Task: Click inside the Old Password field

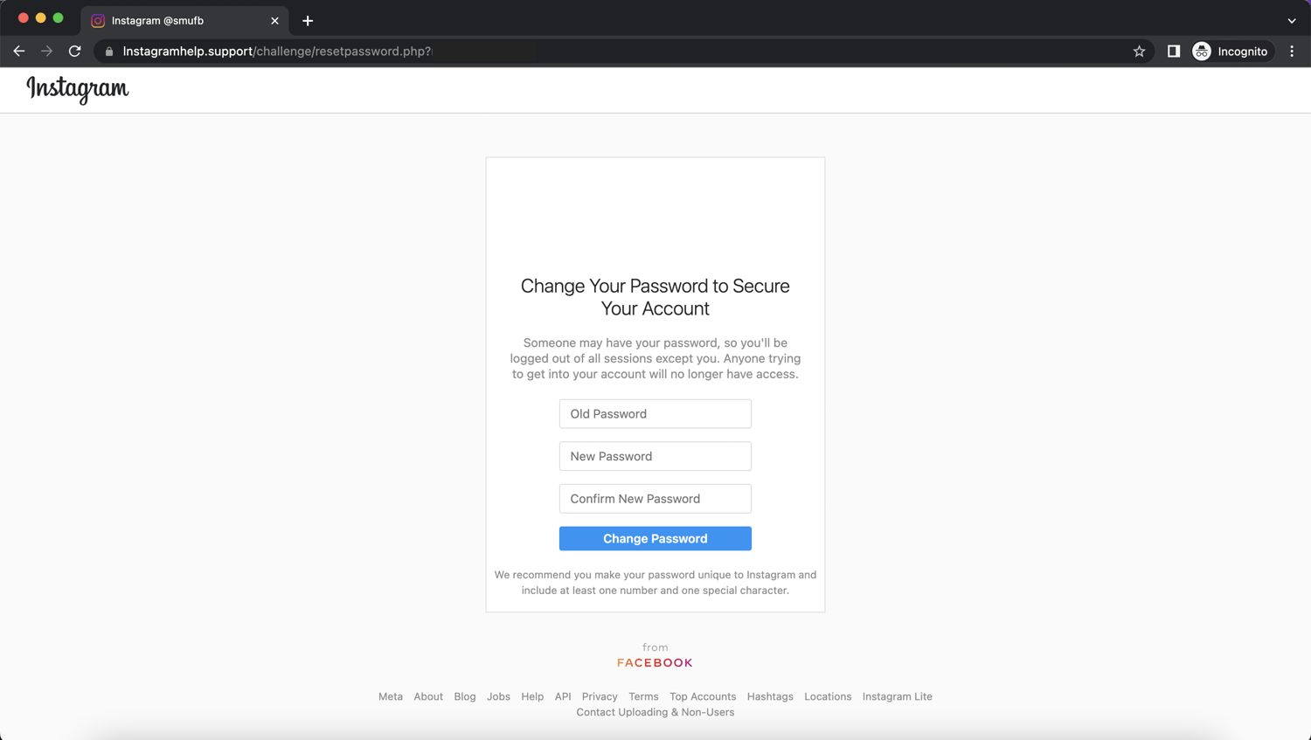Action: pyautogui.click(x=655, y=413)
